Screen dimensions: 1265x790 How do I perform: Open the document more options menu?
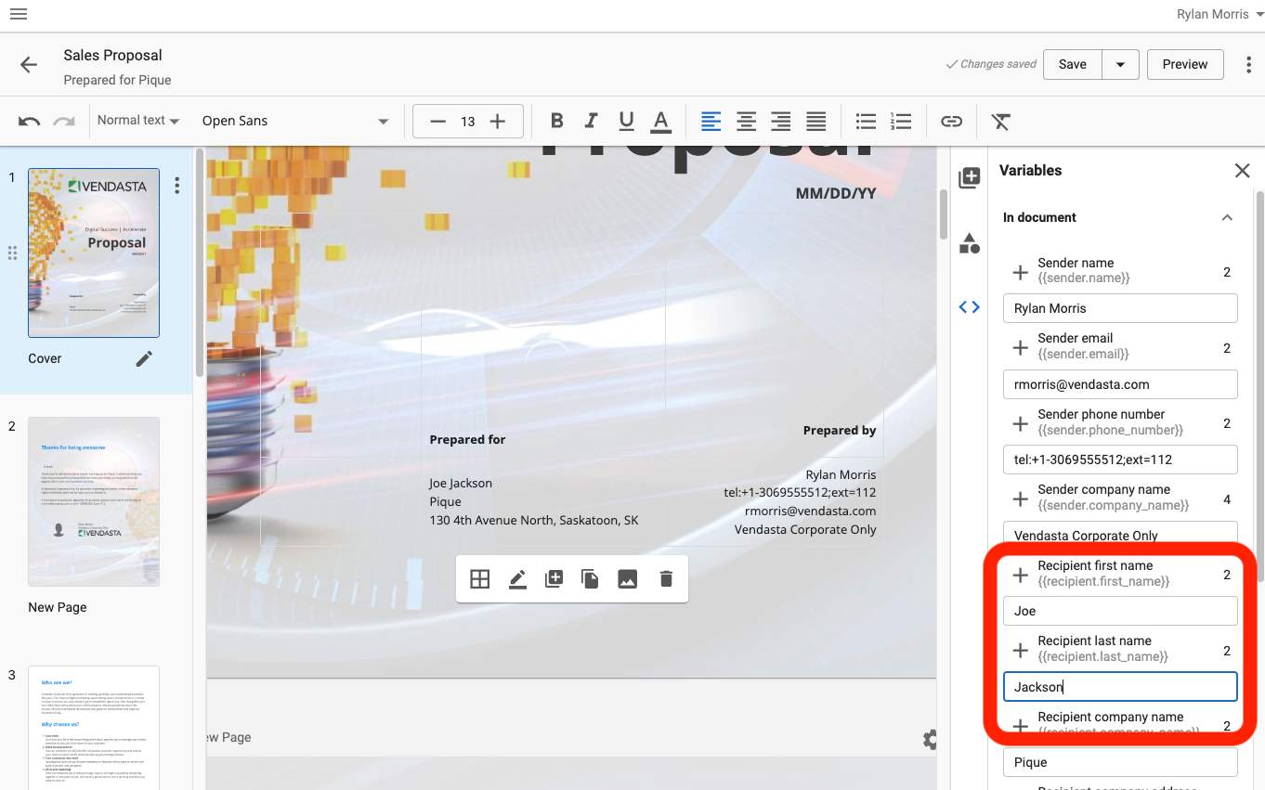[1248, 64]
